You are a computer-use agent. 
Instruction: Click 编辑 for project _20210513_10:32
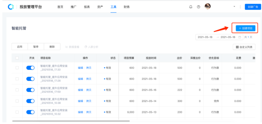pyautogui.click(x=80, y=112)
